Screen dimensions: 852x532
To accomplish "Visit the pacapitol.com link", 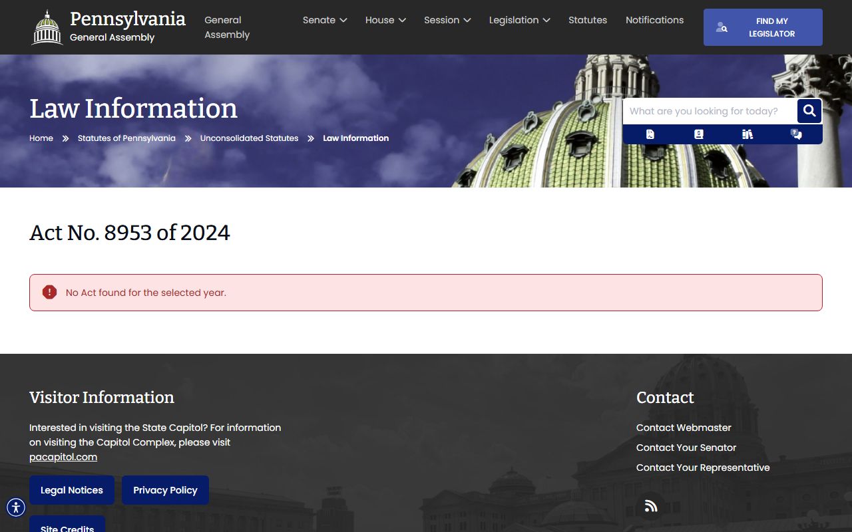I will tap(63, 457).
